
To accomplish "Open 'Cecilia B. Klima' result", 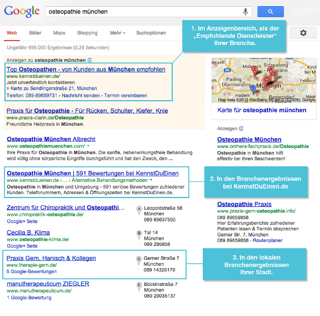I will tap(28, 233).
